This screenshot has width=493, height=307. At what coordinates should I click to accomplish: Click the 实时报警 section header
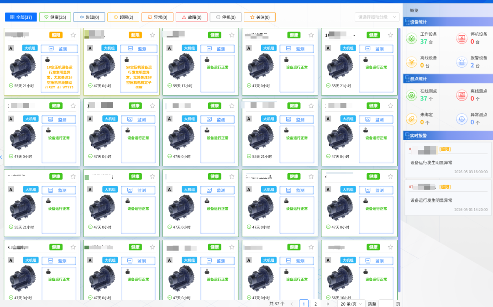(x=448, y=136)
